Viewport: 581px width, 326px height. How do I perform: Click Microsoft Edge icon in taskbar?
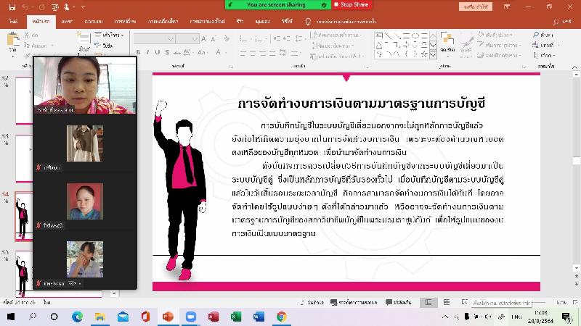[x=78, y=317]
